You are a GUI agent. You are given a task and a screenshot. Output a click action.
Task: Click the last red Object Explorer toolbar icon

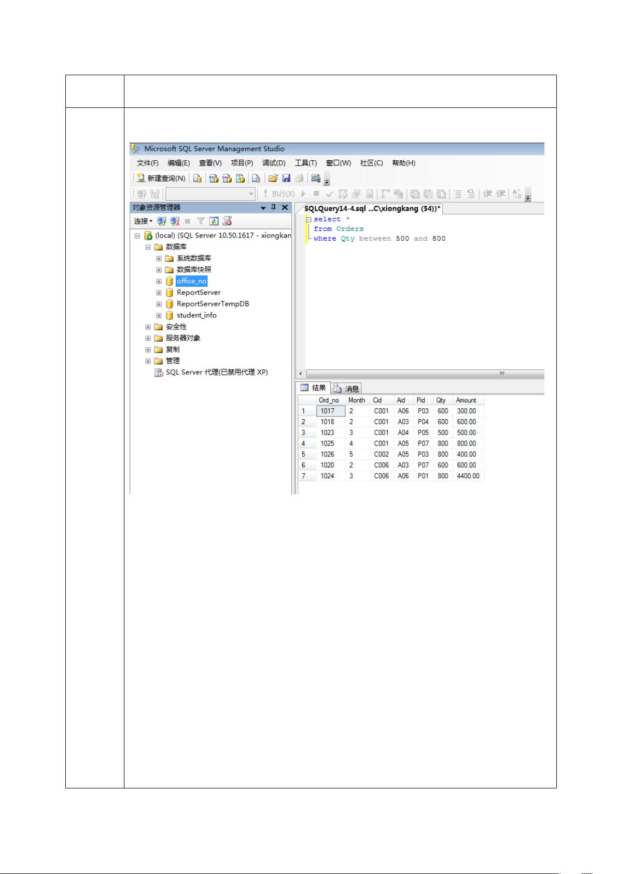[x=227, y=221]
